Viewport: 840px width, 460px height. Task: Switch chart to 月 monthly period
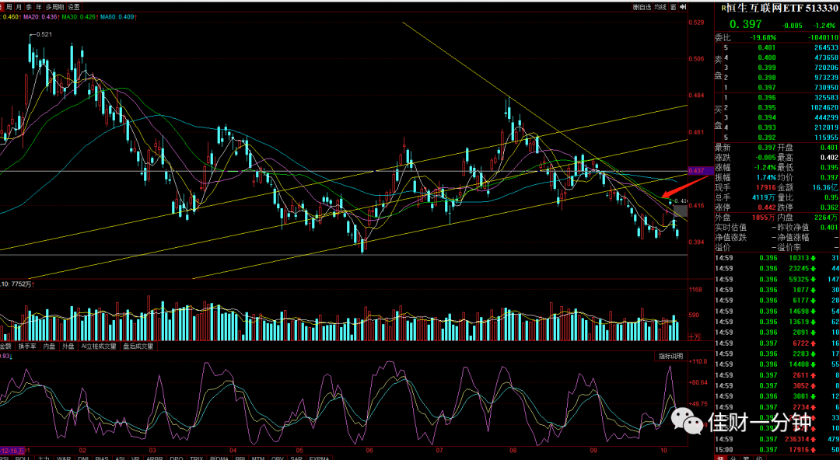(x=19, y=7)
